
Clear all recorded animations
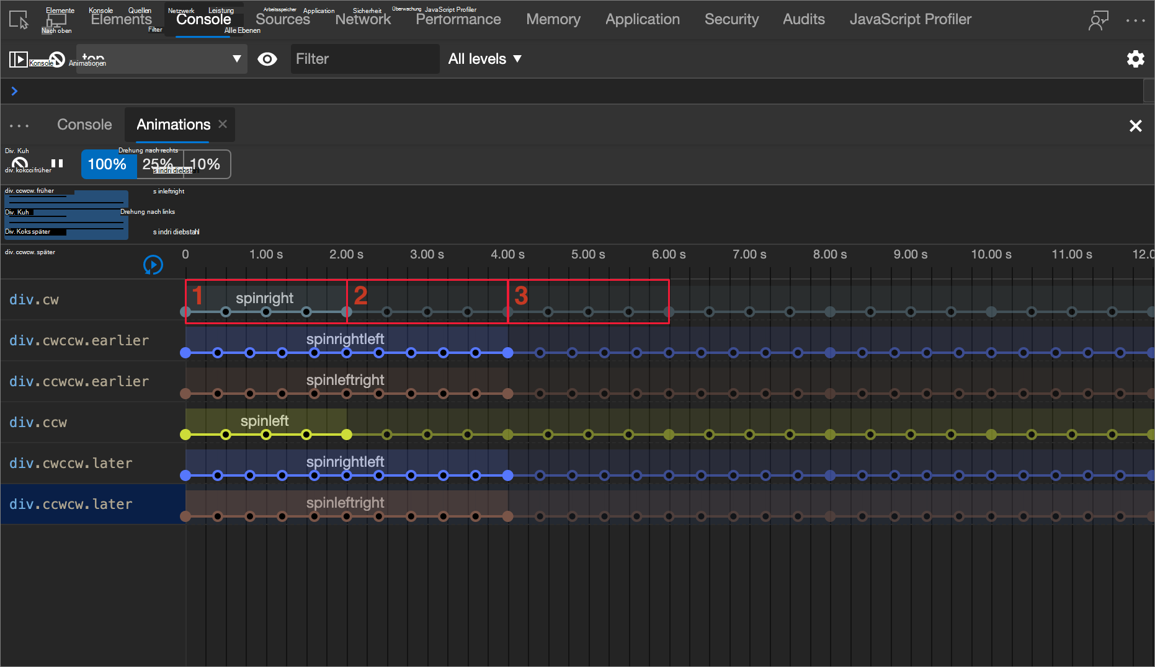(19, 164)
